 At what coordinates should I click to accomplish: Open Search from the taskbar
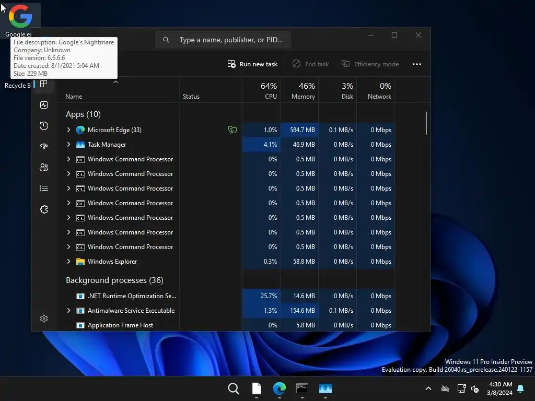[234, 388]
